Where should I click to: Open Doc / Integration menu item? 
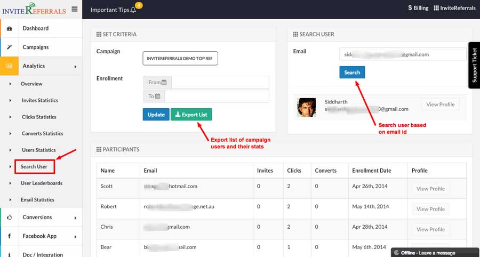[43, 254]
